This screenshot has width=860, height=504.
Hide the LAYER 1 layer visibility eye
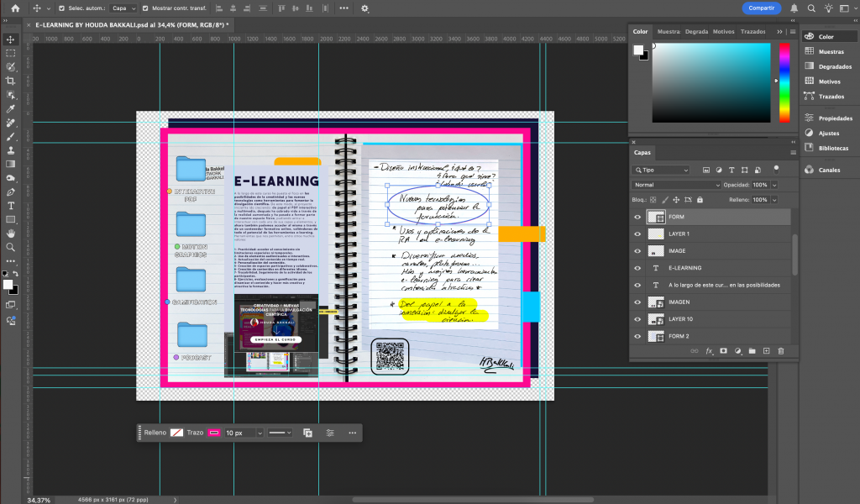coord(637,234)
